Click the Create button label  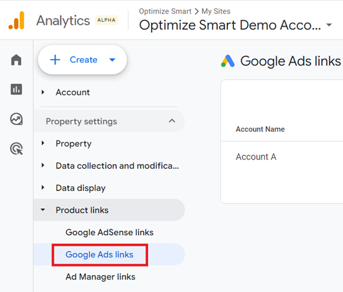[84, 59]
